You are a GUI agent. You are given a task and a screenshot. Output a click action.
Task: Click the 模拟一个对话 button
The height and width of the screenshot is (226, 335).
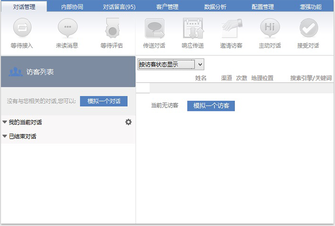(104, 101)
